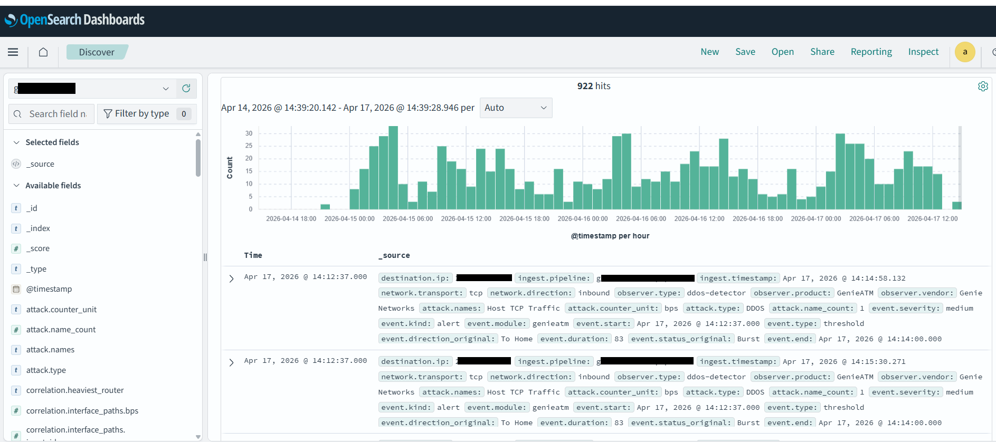Open the hamburger navigation menu
Screen dimensions: 996x442
click(x=13, y=52)
